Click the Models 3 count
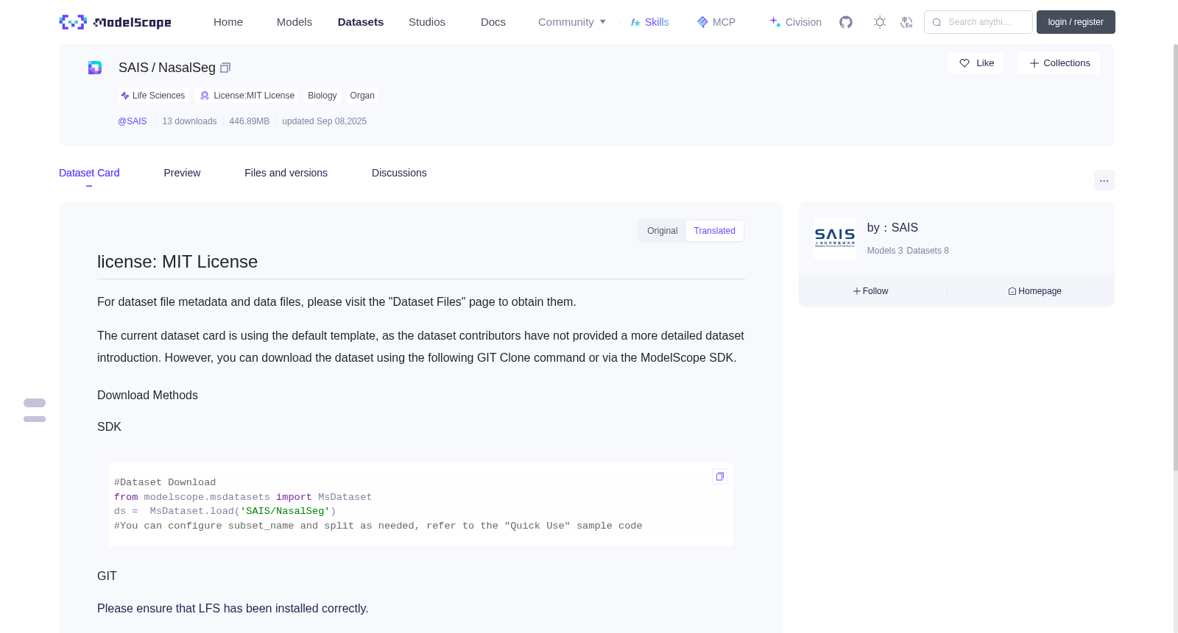The height and width of the screenshot is (633, 1178). coord(885,251)
